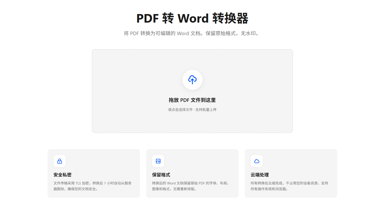Screen dimensions: 375x200
Task: Click the description about preserving fonts and layout
Action: 191,186
